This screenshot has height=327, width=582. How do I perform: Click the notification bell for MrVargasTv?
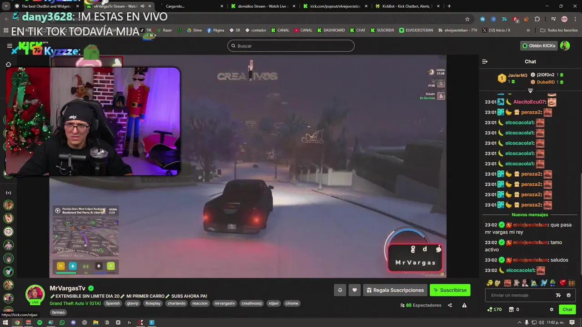[x=340, y=290]
